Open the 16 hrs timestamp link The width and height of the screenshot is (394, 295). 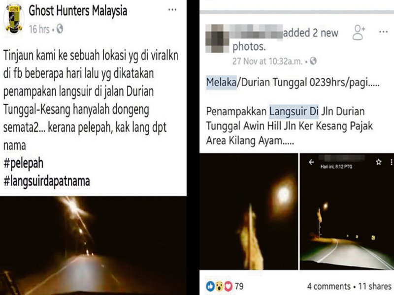[x=39, y=29]
